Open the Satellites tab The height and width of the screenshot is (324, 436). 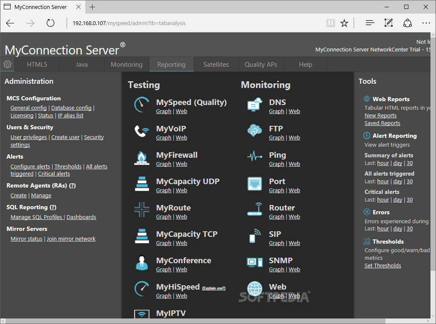click(216, 64)
